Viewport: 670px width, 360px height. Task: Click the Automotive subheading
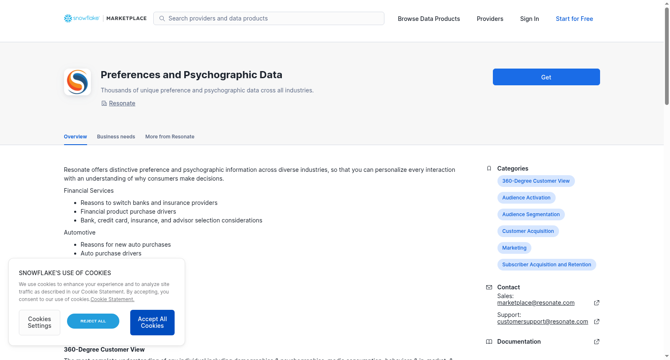click(x=80, y=232)
